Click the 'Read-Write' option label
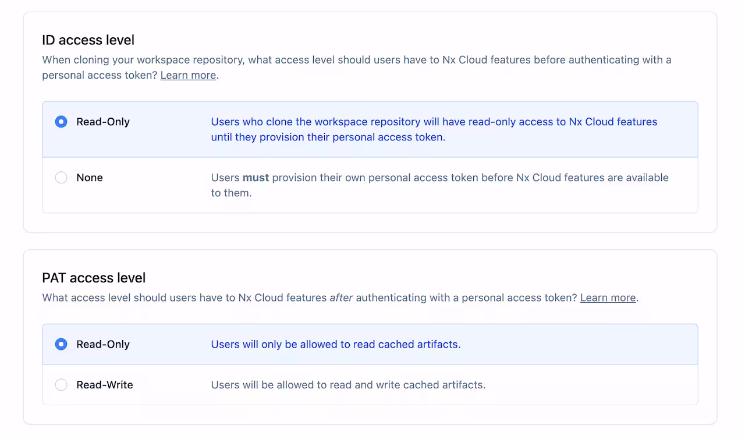The image size is (745, 439). pyautogui.click(x=105, y=385)
